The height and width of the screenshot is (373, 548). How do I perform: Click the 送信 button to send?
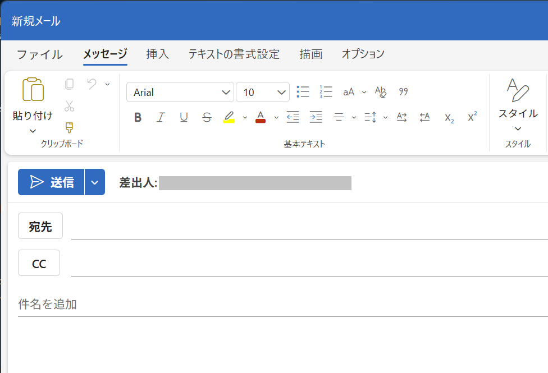(52, 182)
